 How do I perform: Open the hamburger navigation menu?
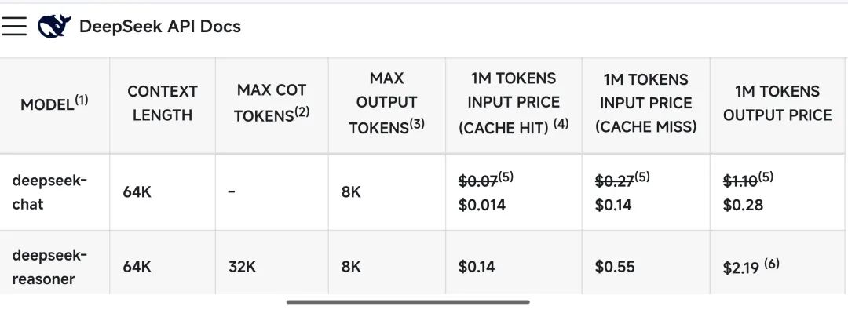pos(14,26)
